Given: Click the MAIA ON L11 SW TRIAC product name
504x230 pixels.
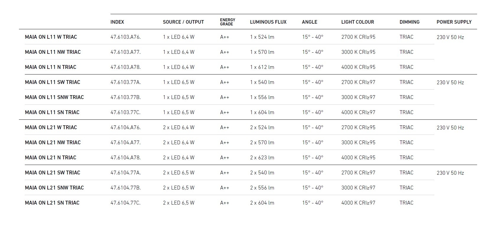Looking at the screenshot, I should click(x=53, y=82).
